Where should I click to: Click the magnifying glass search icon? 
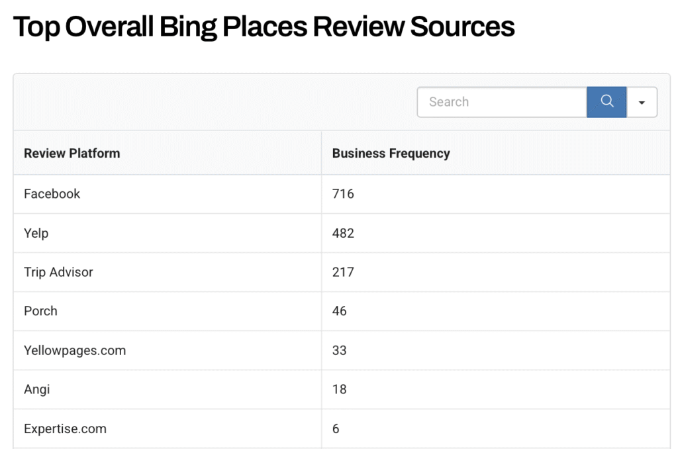(606, 102)
